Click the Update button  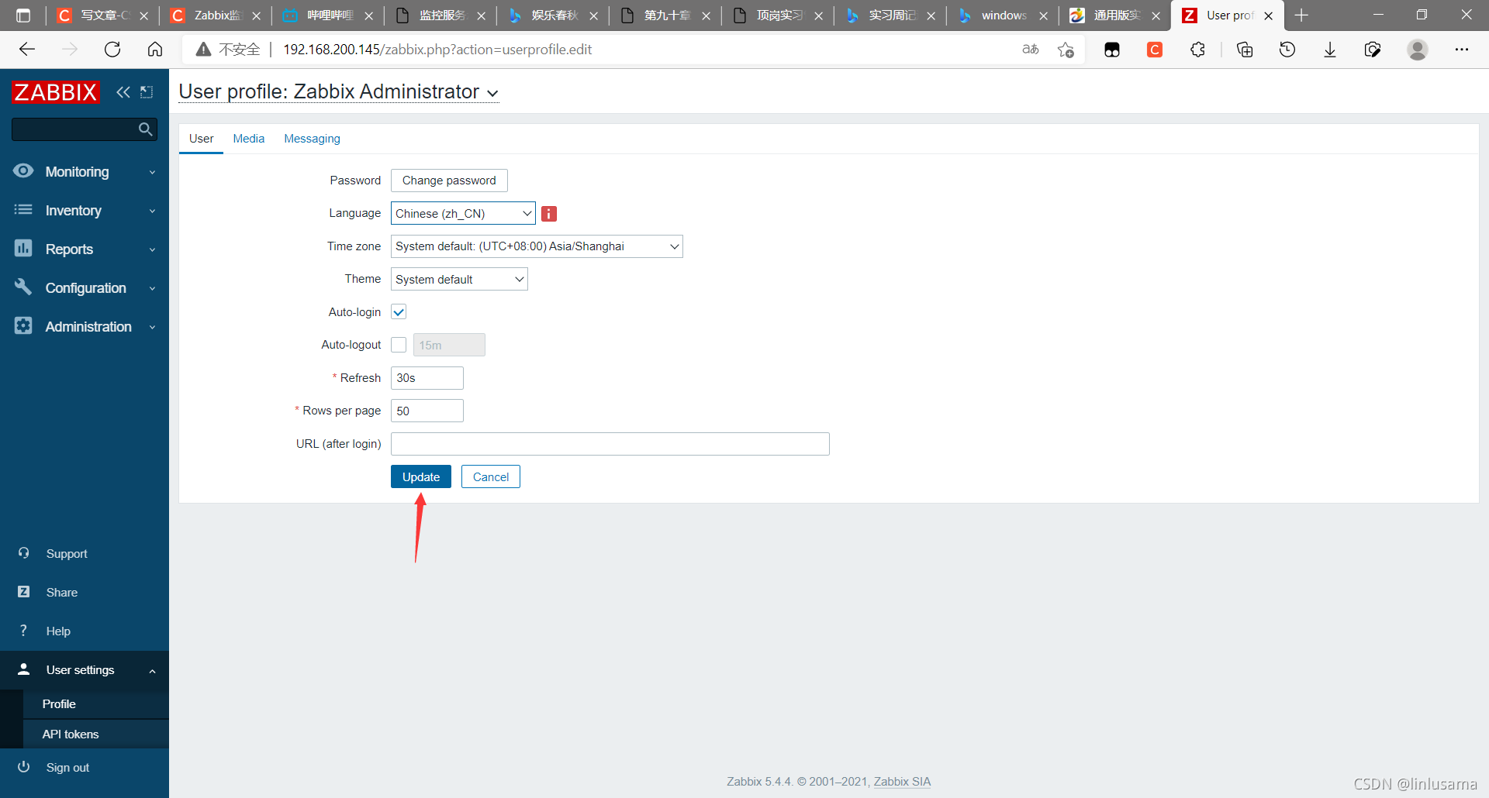pos(421,476)
